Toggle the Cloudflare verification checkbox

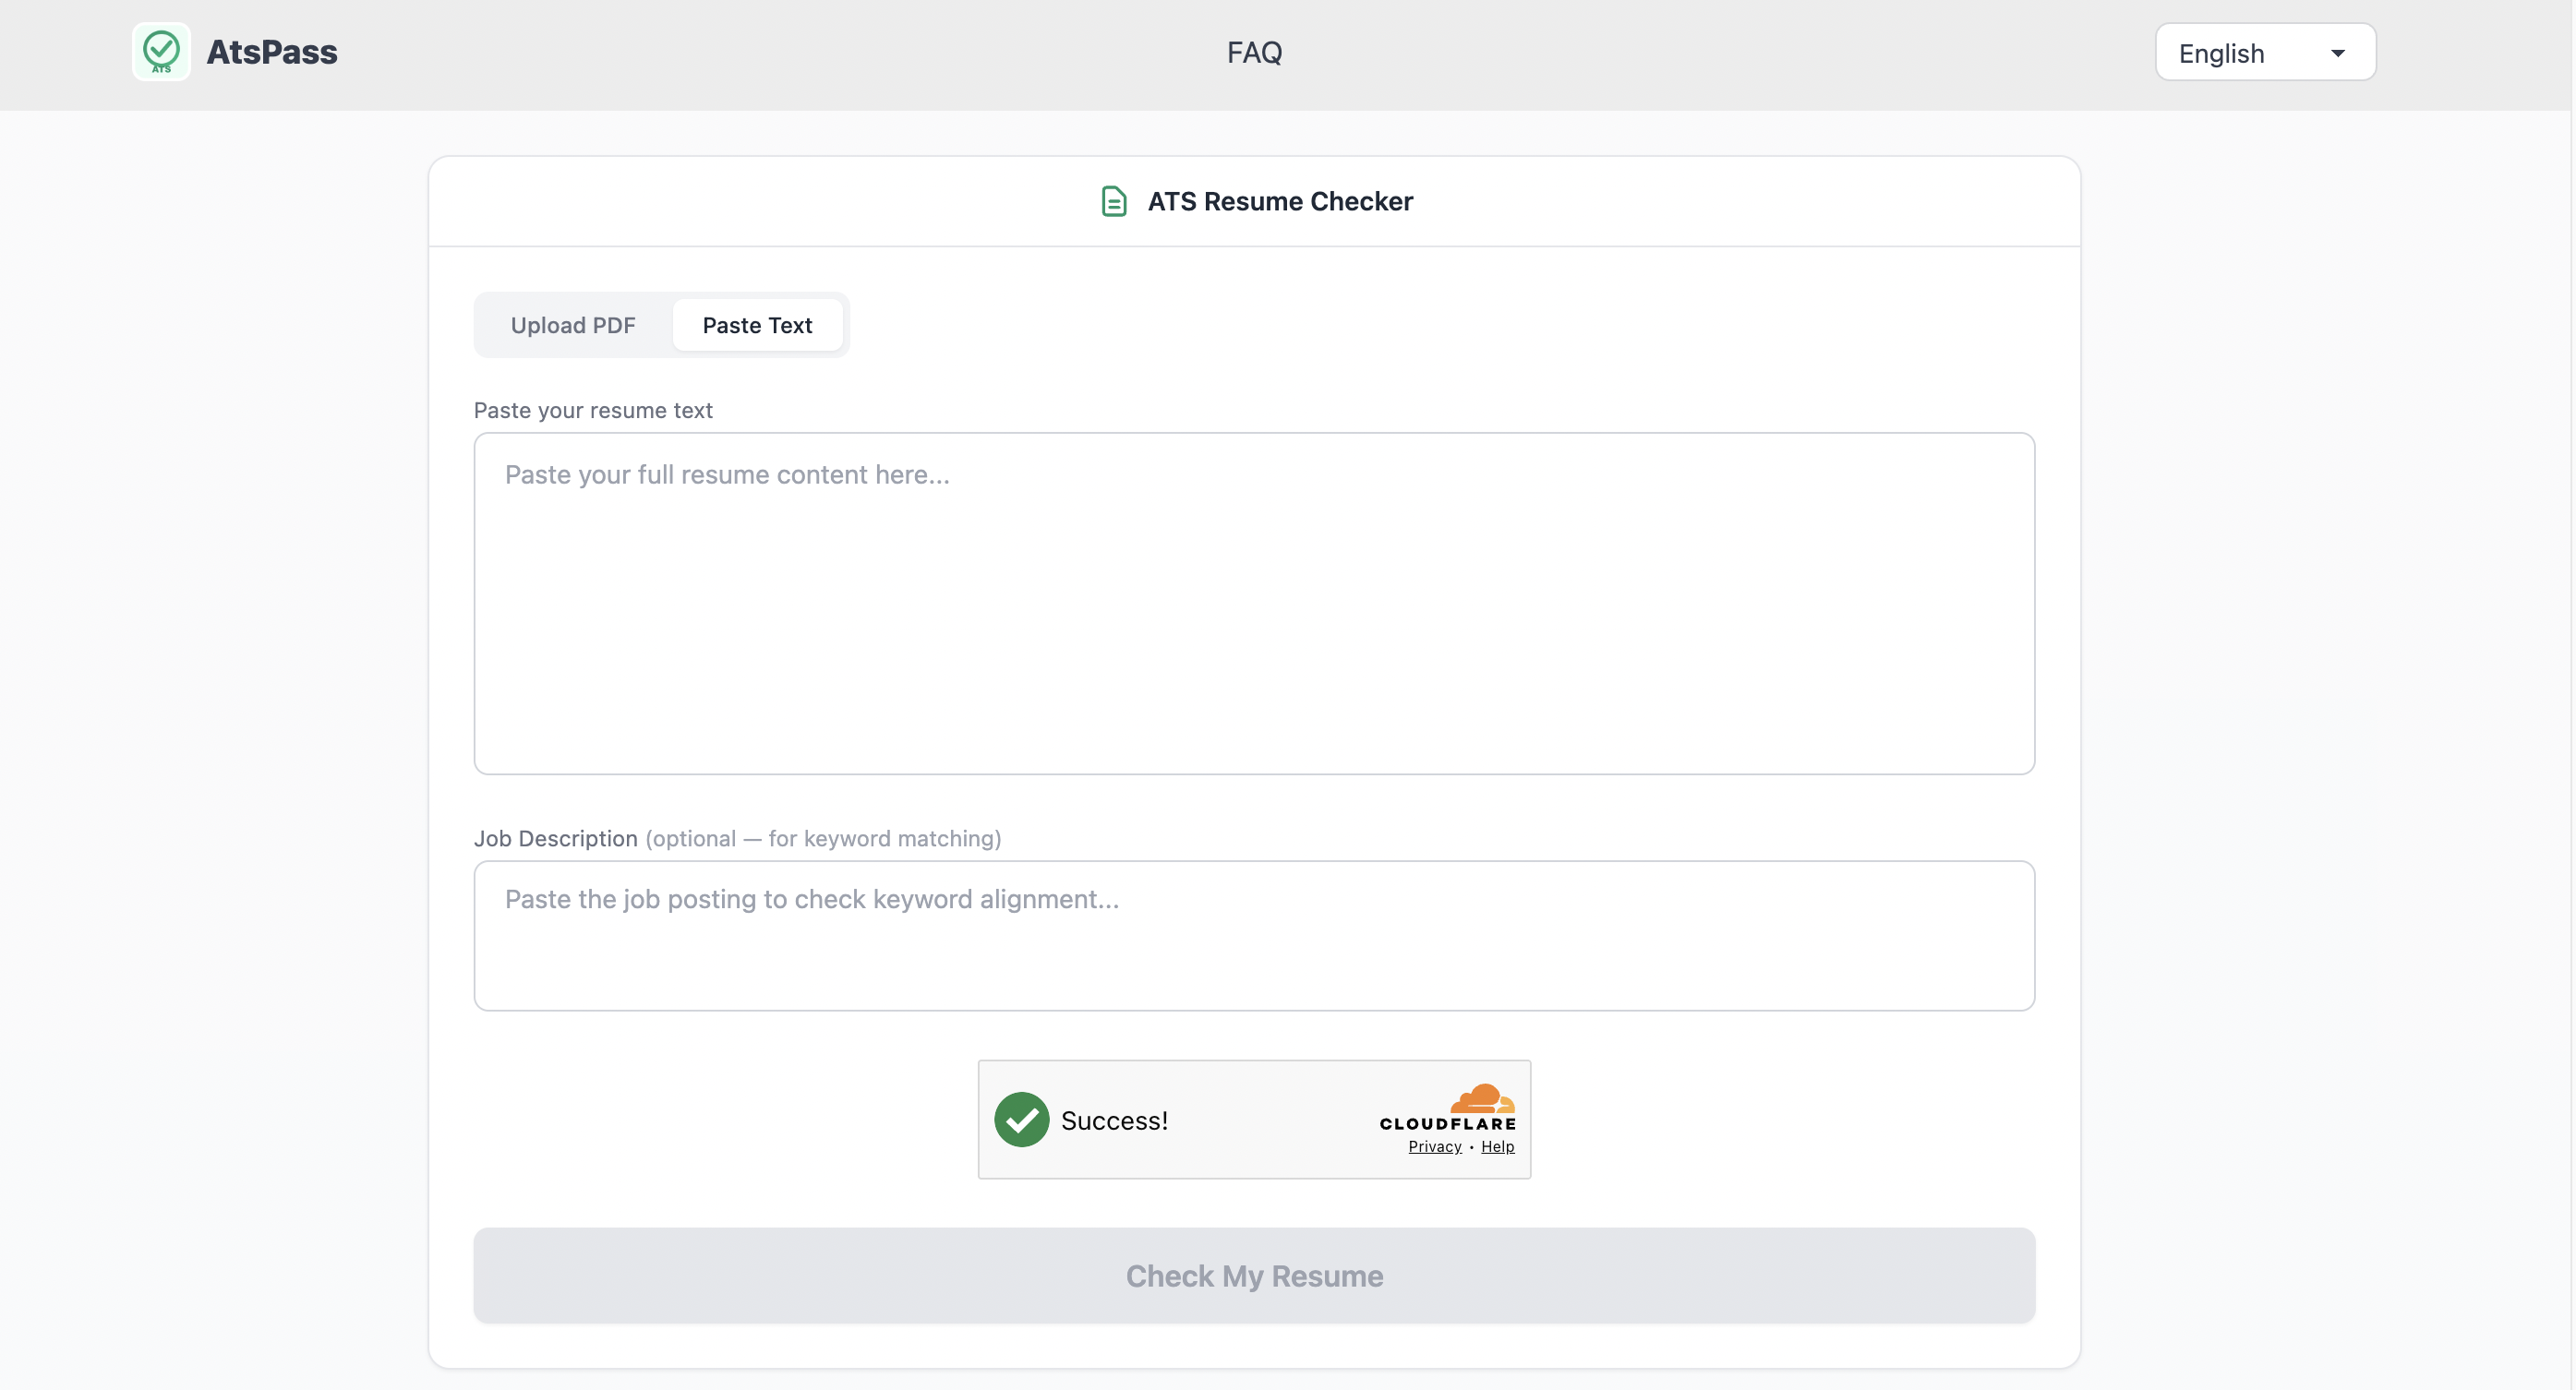1021,1120
